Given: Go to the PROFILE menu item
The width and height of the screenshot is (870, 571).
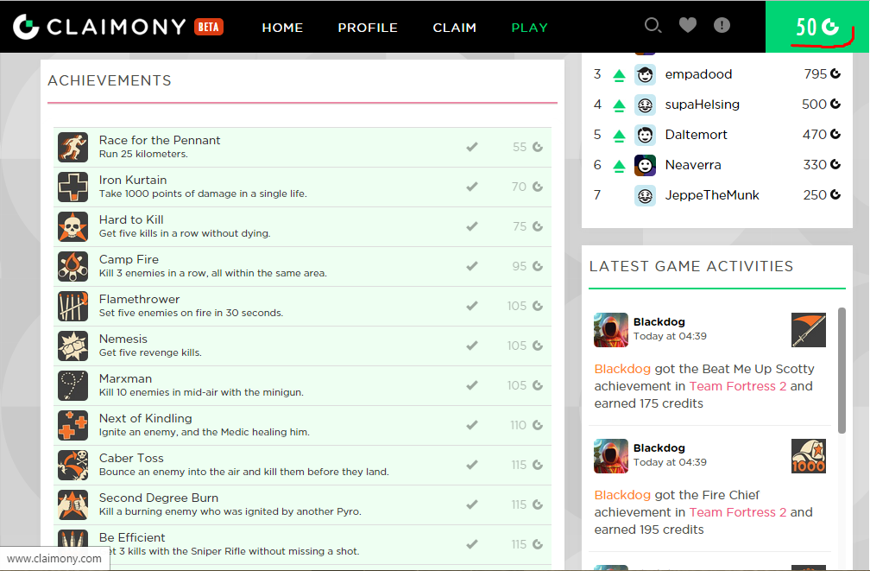Looking at the screenshot, I should (x=368, y=28).
